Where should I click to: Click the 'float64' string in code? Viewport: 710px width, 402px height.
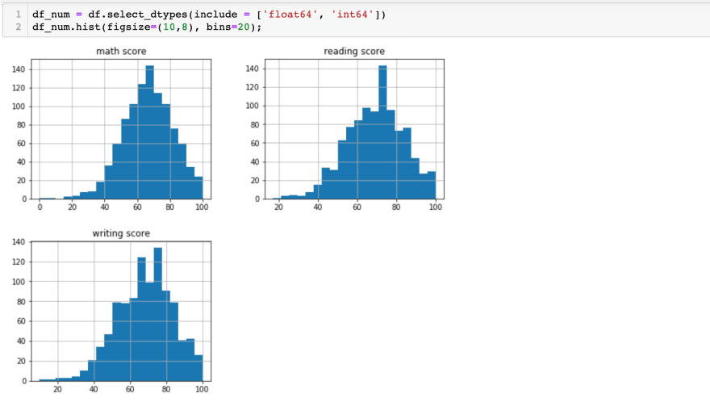point(290,15)
